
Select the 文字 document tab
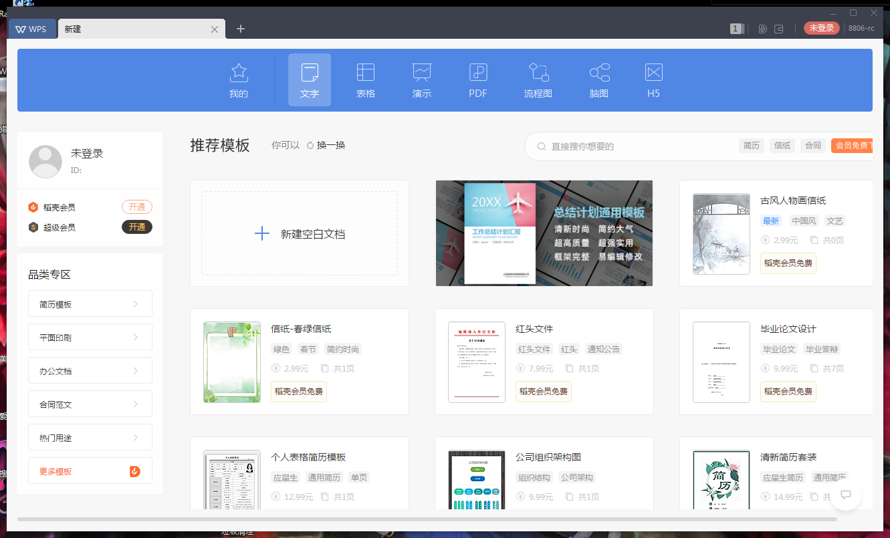coord(310,80)
